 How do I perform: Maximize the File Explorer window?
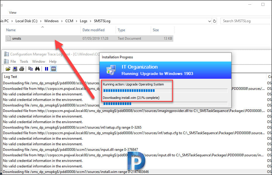pyautogui.click(x=263, y=4)
